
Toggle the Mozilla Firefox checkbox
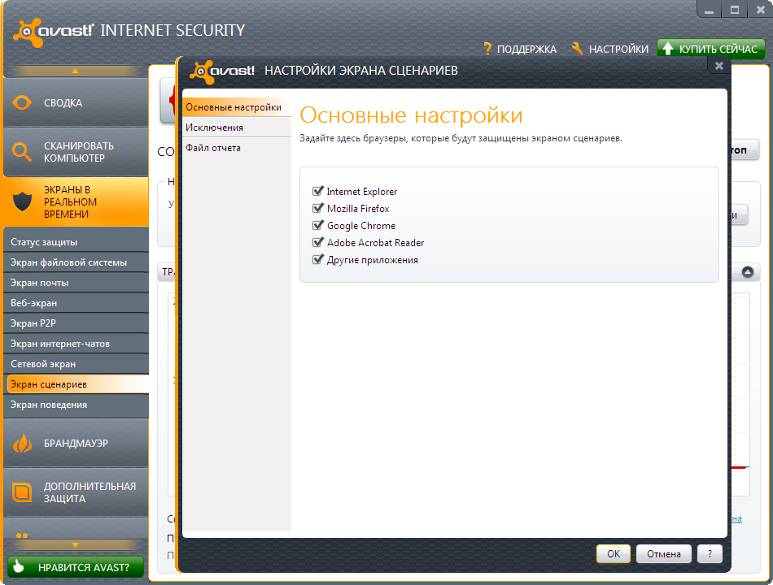click(318, 208)
